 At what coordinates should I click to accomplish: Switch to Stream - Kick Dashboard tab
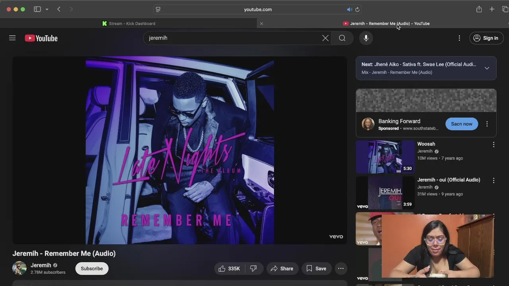[128, 23]
